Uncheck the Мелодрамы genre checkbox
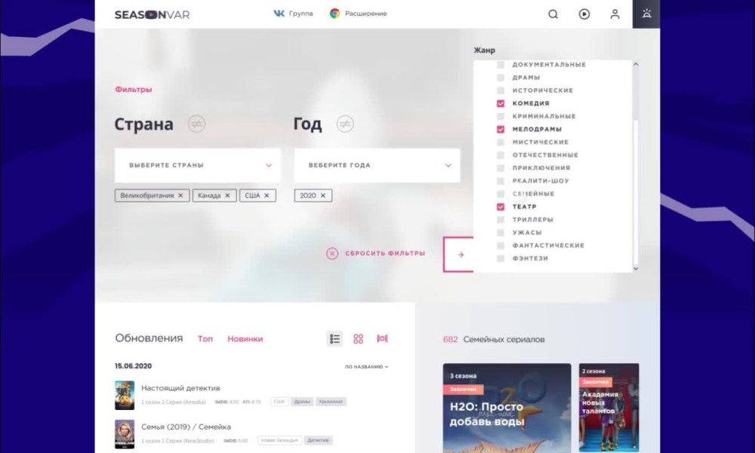This screenshot has width=755, height=453. 501,129
